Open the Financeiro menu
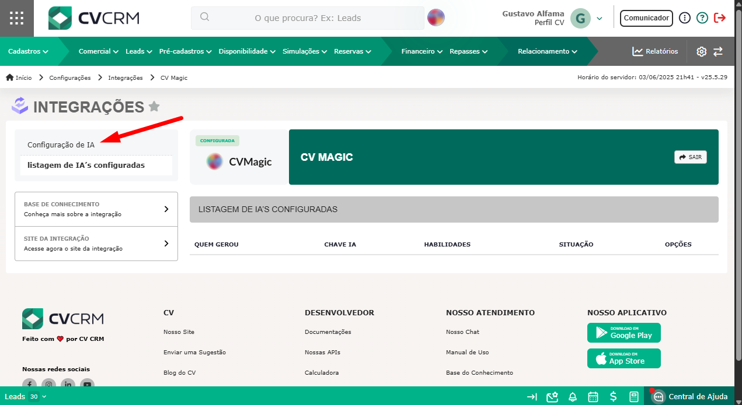Viewport: 742px width, 405px height. (x=422, y=51)
